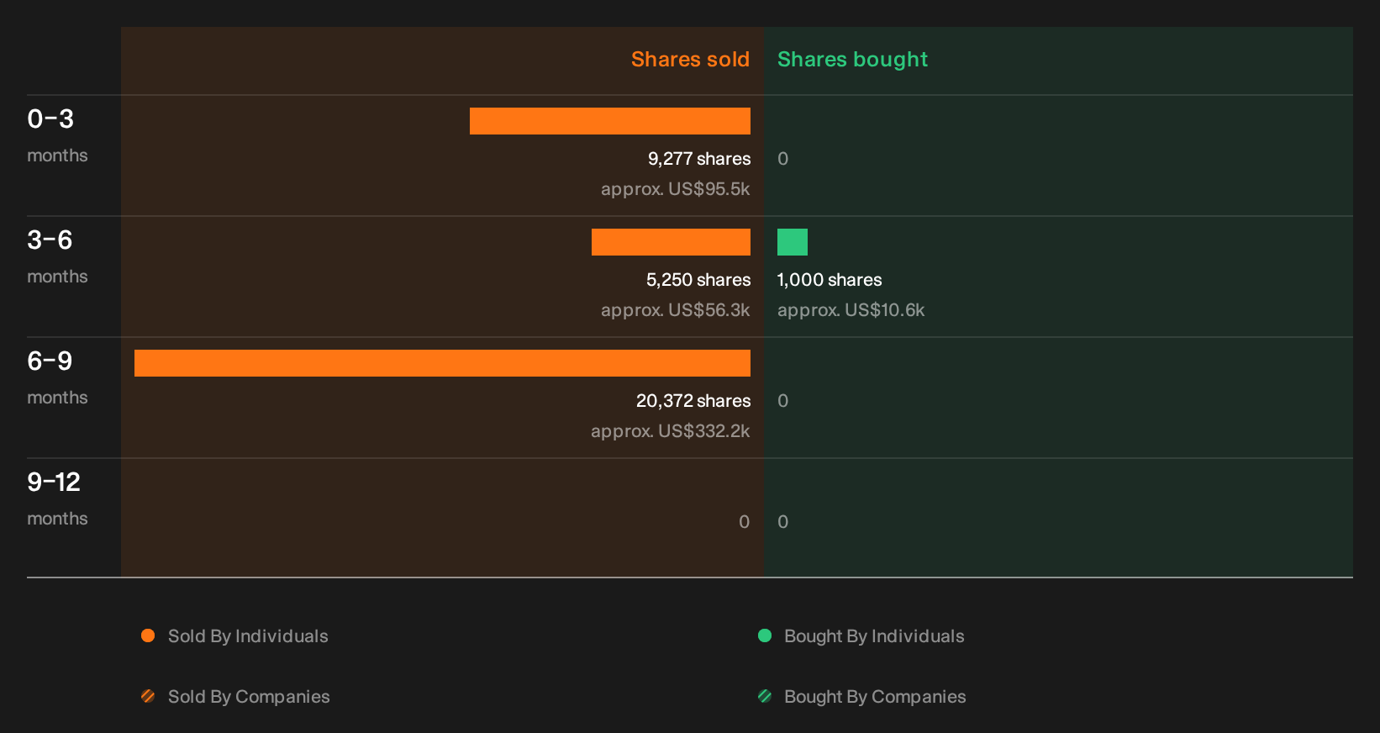Click the 6-9 months row label
The image size is (1380, 733).
click(x=57, y=377)
